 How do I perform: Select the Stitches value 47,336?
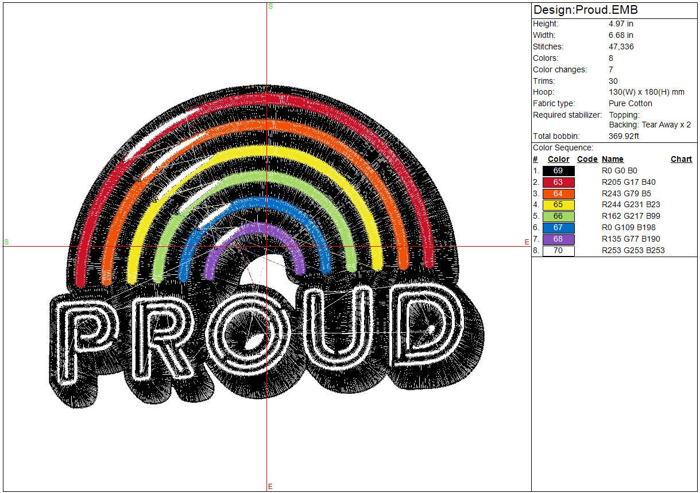(621, 46)
